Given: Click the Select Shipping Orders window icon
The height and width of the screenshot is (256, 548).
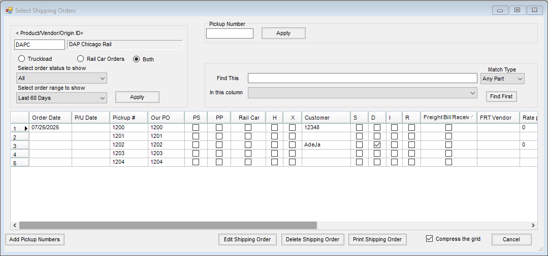Looking at the screenshot, I should click(x=9, y=10).
